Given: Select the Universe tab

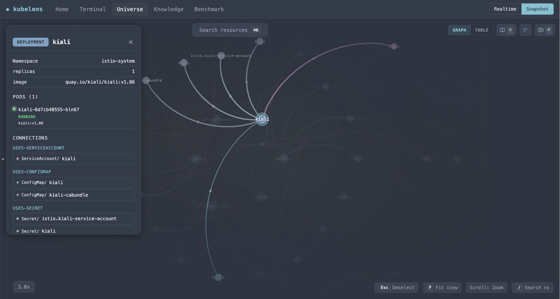Looking at the screenshot, I should (130, 9).
